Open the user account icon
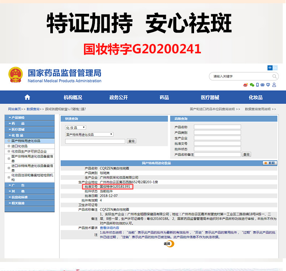This screenshot has width=286, height=271. pos(274,85)
